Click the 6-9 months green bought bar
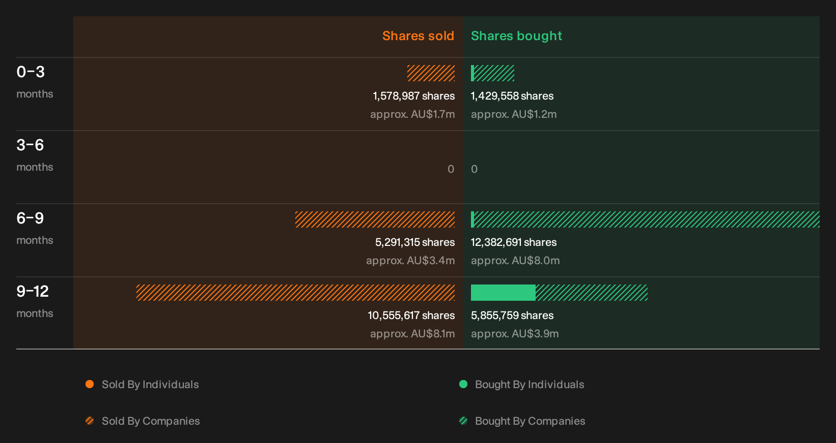This screenshot has width=836, height=443. [x=645, y=219]
